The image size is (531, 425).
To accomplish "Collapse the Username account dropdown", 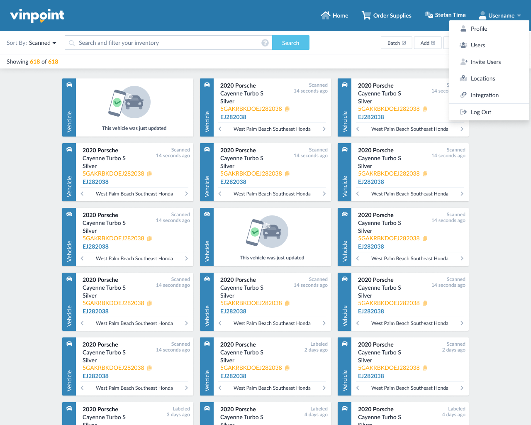I will point(500,15).
